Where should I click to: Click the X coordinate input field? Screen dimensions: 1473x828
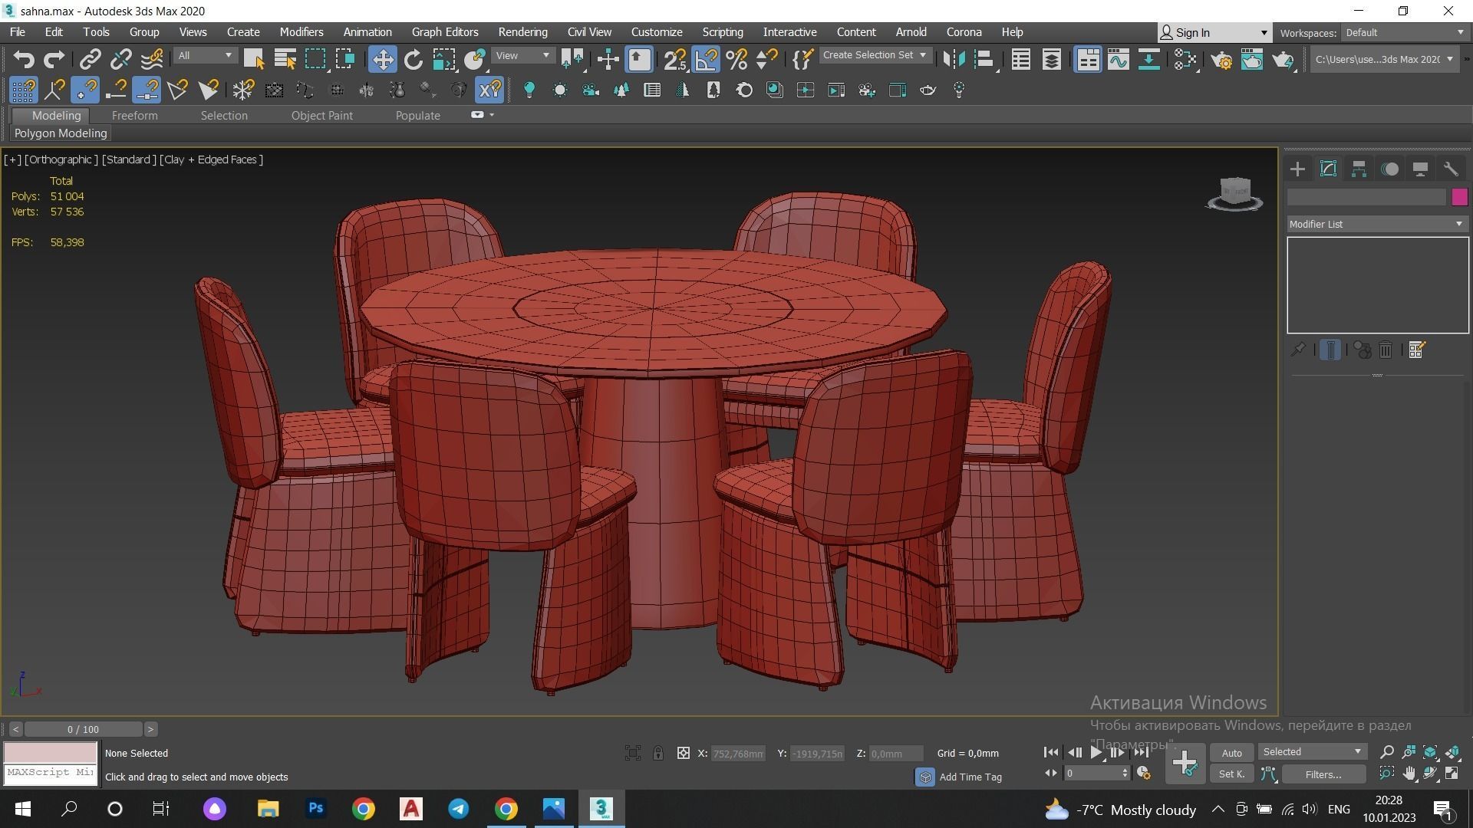(x=738, y=754)
